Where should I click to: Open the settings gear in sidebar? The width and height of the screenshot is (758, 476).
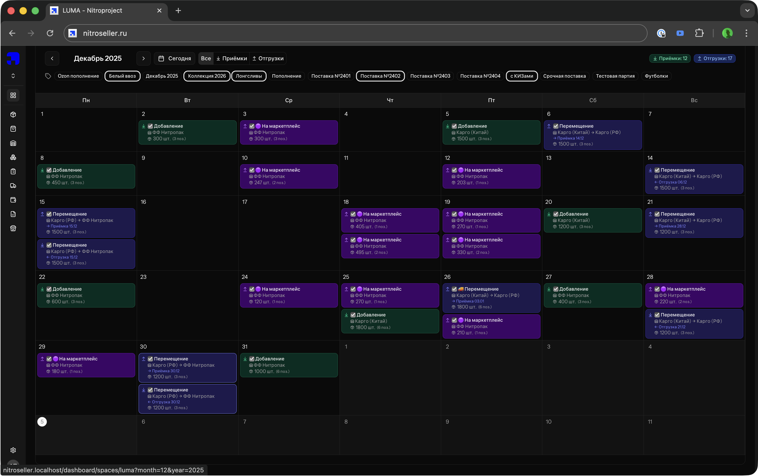pos(13,450)
